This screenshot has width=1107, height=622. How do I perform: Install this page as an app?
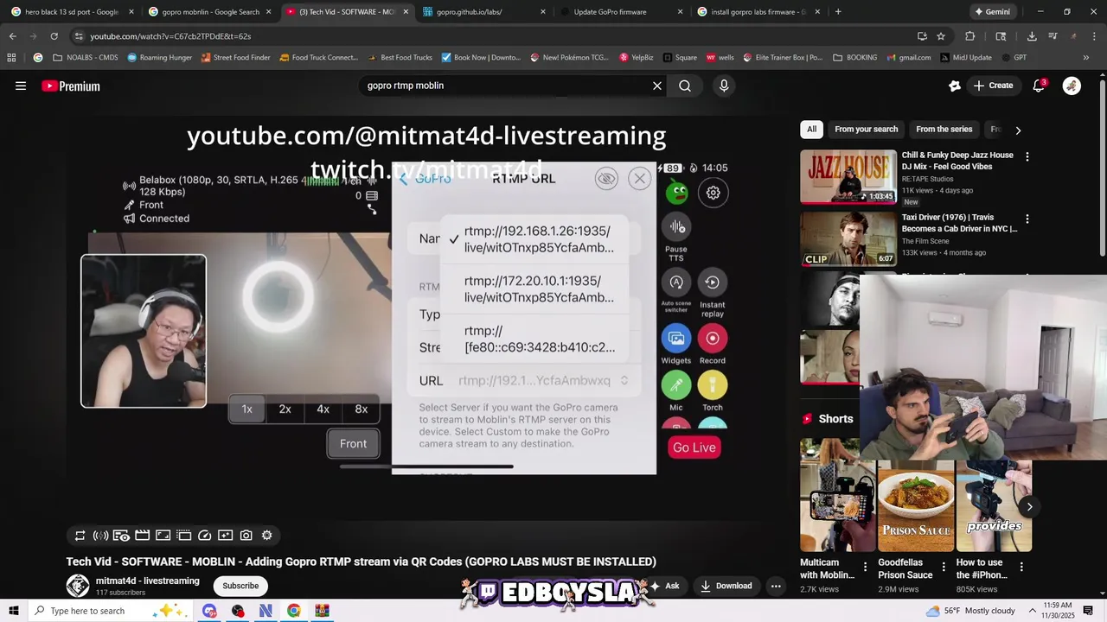click(922, 36)
